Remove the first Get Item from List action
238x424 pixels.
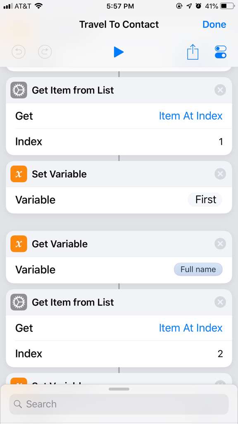pyautogui.click(x=220, y=90)
